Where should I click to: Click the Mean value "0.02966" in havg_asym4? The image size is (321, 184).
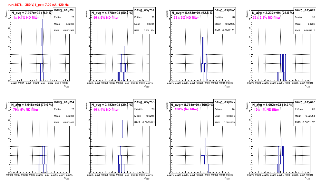click(x=70, y=116)
